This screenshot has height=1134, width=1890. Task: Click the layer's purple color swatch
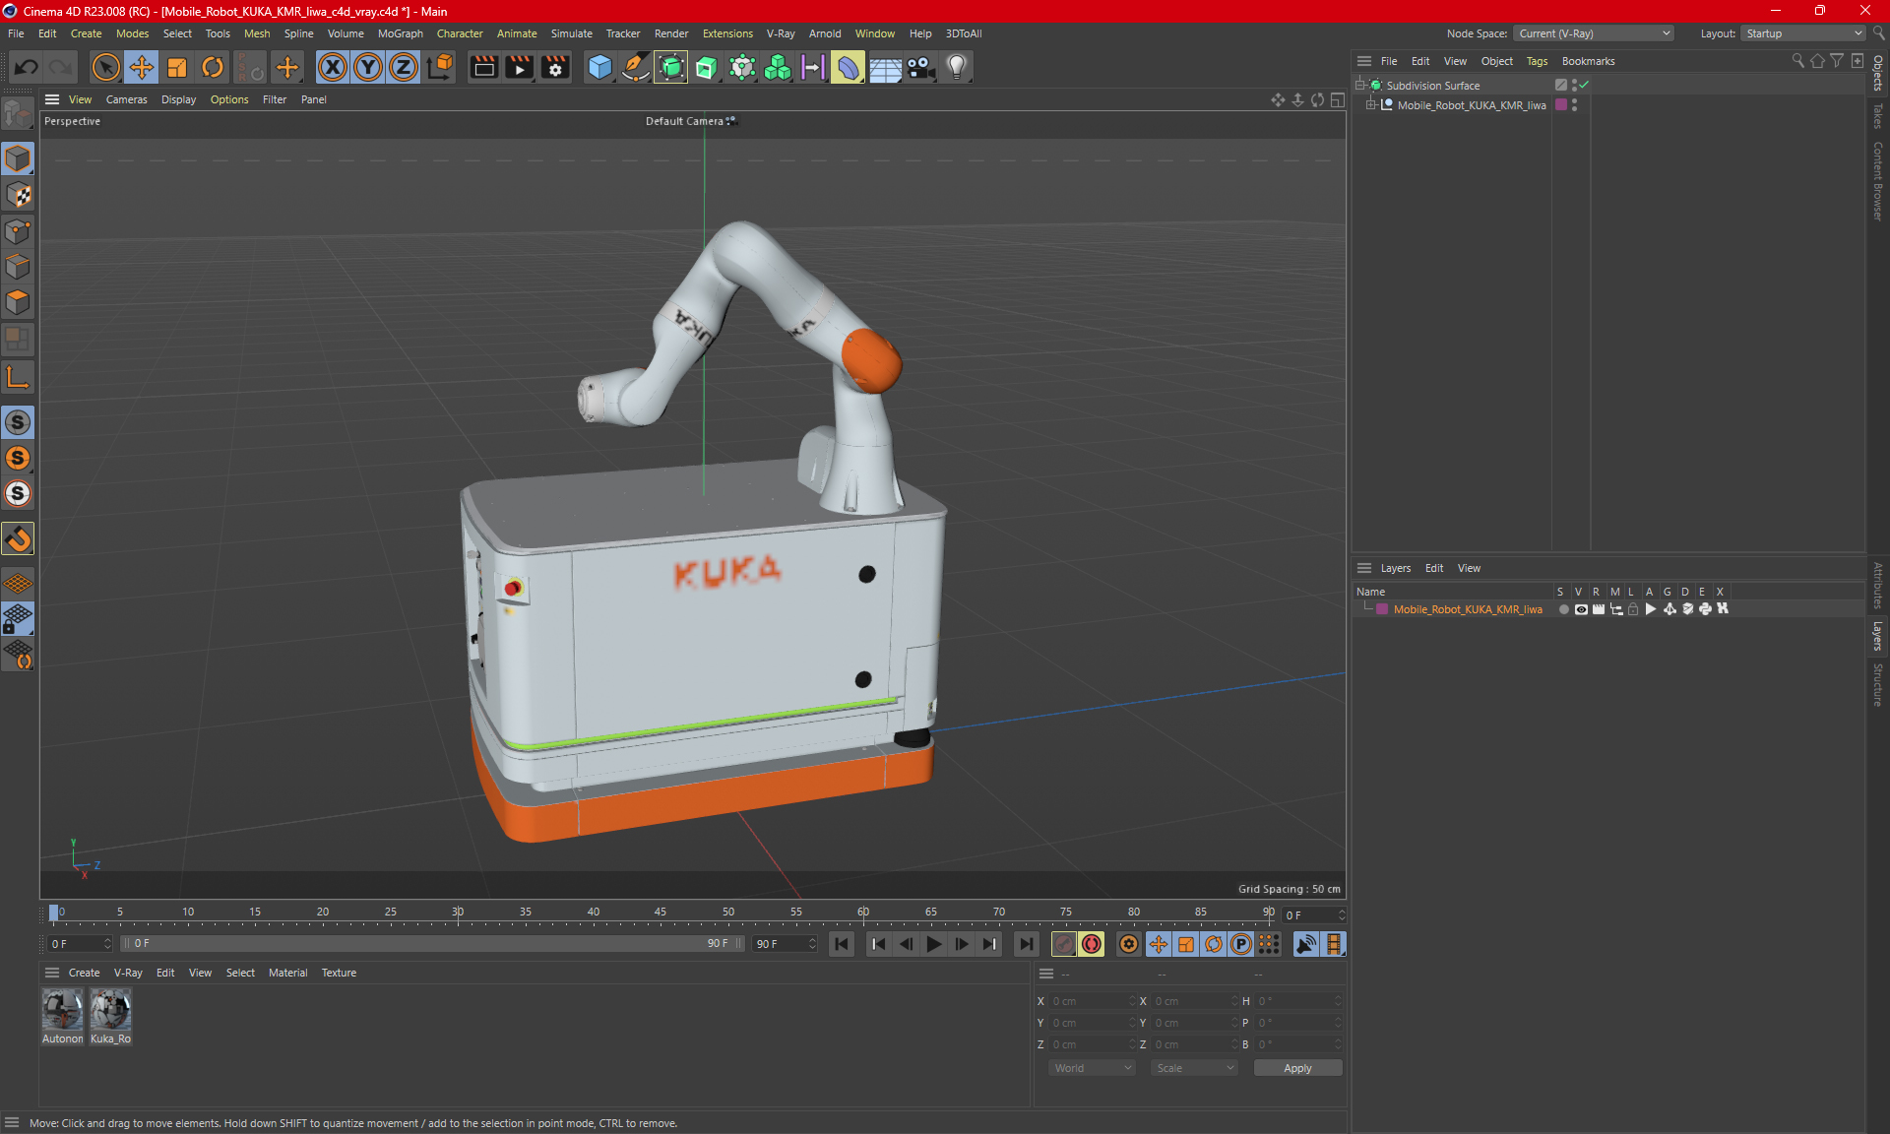point(1382,609)
